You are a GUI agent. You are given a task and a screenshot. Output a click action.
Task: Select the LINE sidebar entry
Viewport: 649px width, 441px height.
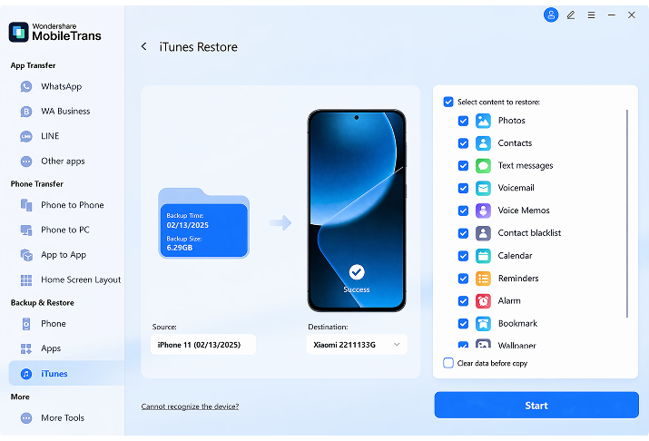[x=66, y=136]
